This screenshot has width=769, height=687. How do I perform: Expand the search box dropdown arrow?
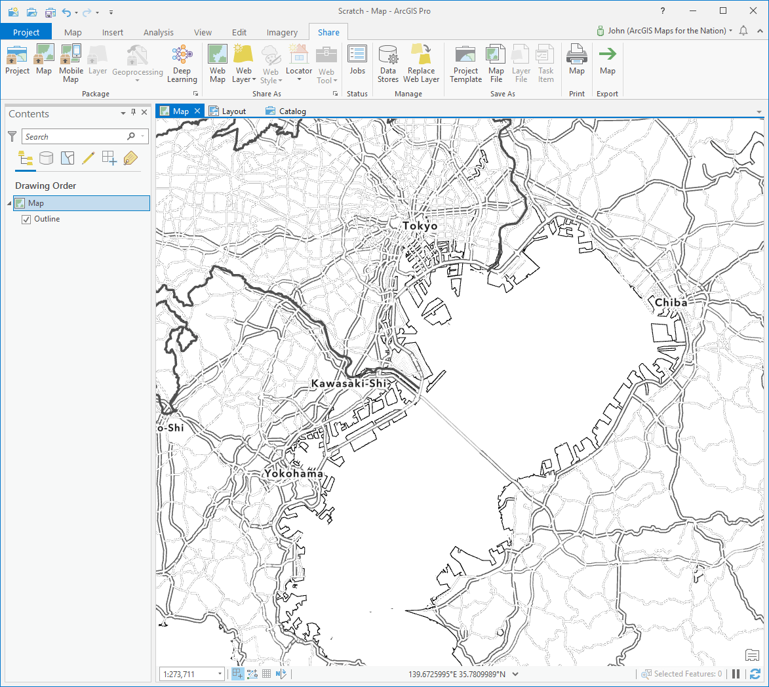(x=143, y=136)
